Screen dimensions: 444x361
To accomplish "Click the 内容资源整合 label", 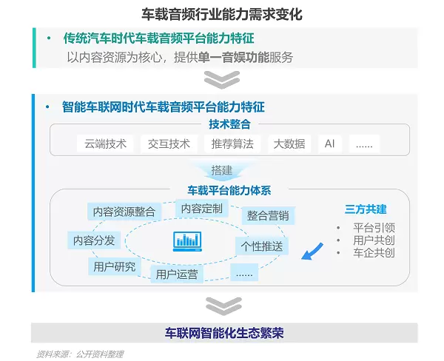I will 124,212.
